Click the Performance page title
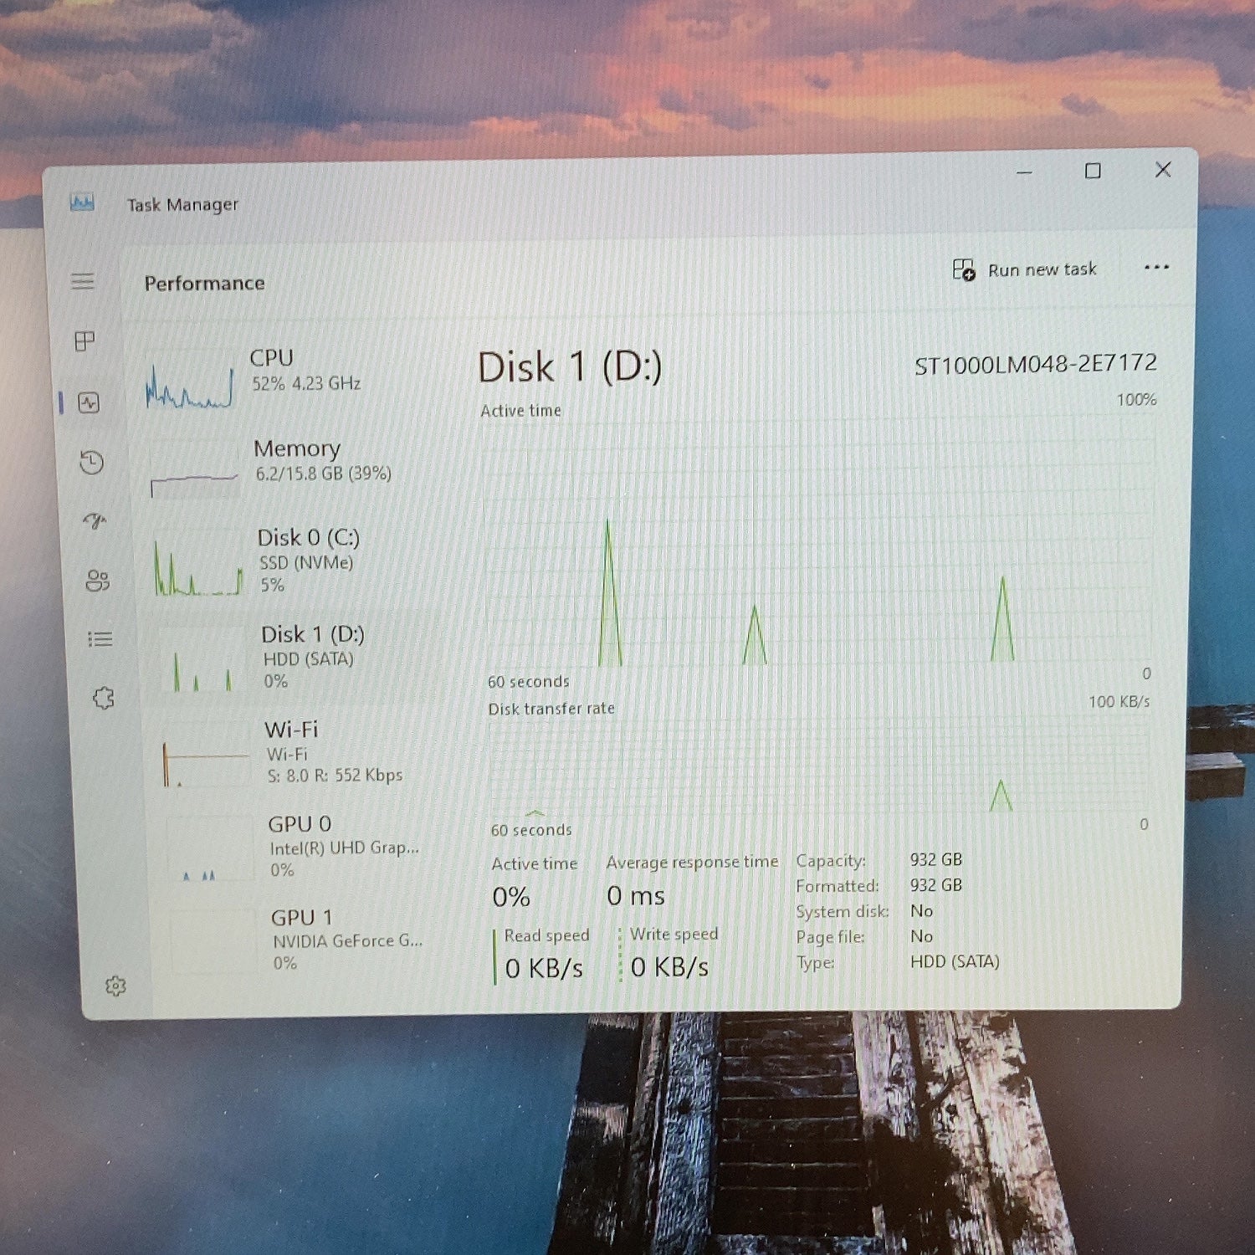 pos(204,284)
